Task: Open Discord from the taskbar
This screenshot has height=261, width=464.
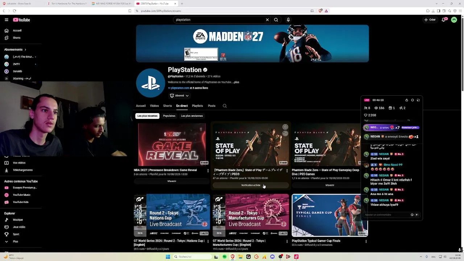Action: pos(272,257)
